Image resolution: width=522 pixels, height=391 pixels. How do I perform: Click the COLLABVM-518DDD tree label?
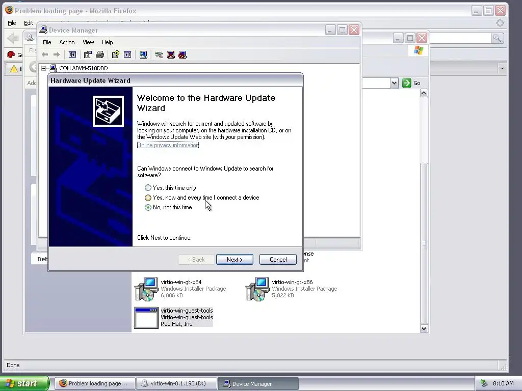coord(84,68)
